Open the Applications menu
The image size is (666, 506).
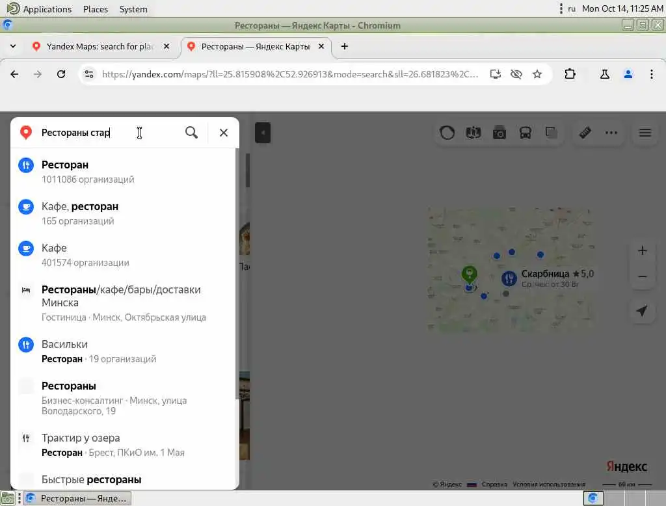point(40,9)
